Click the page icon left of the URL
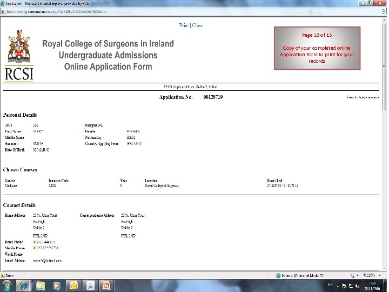 3,12
